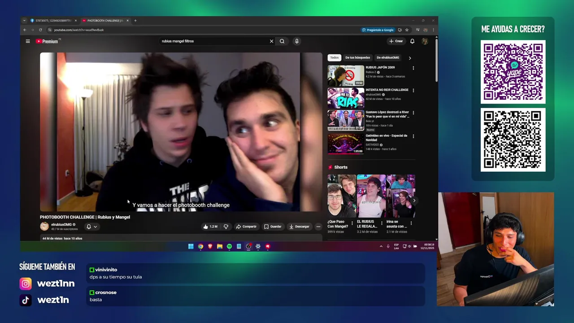Open elrubiusOMG channel avatar
Viewport: 574px width, 323px height.
[x=44, y=227]
